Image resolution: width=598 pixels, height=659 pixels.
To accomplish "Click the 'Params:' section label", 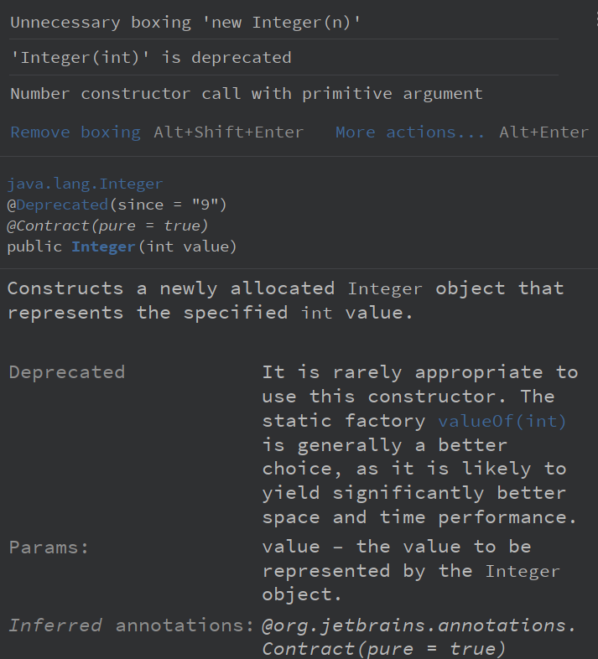I will 49,547.
